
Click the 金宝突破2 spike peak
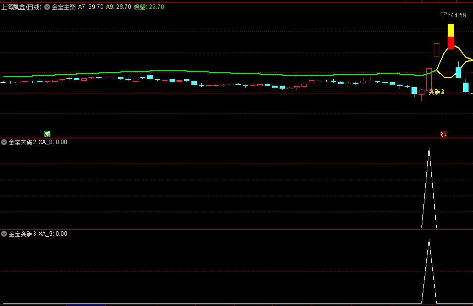429,149
